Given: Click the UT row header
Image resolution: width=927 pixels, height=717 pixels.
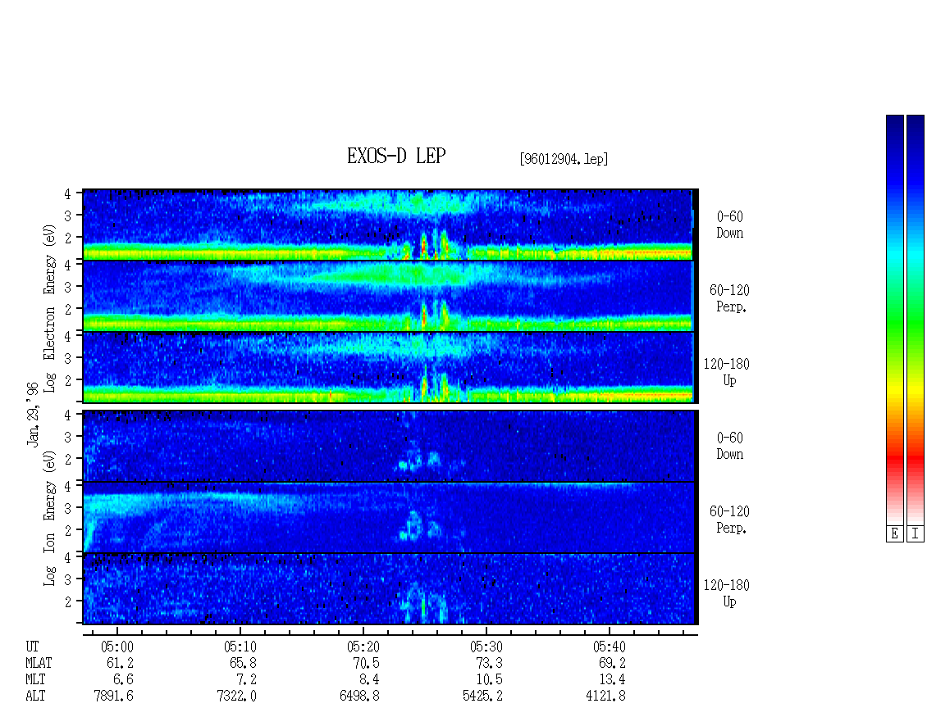Looking at the screenshot, I should click(32, 647).
